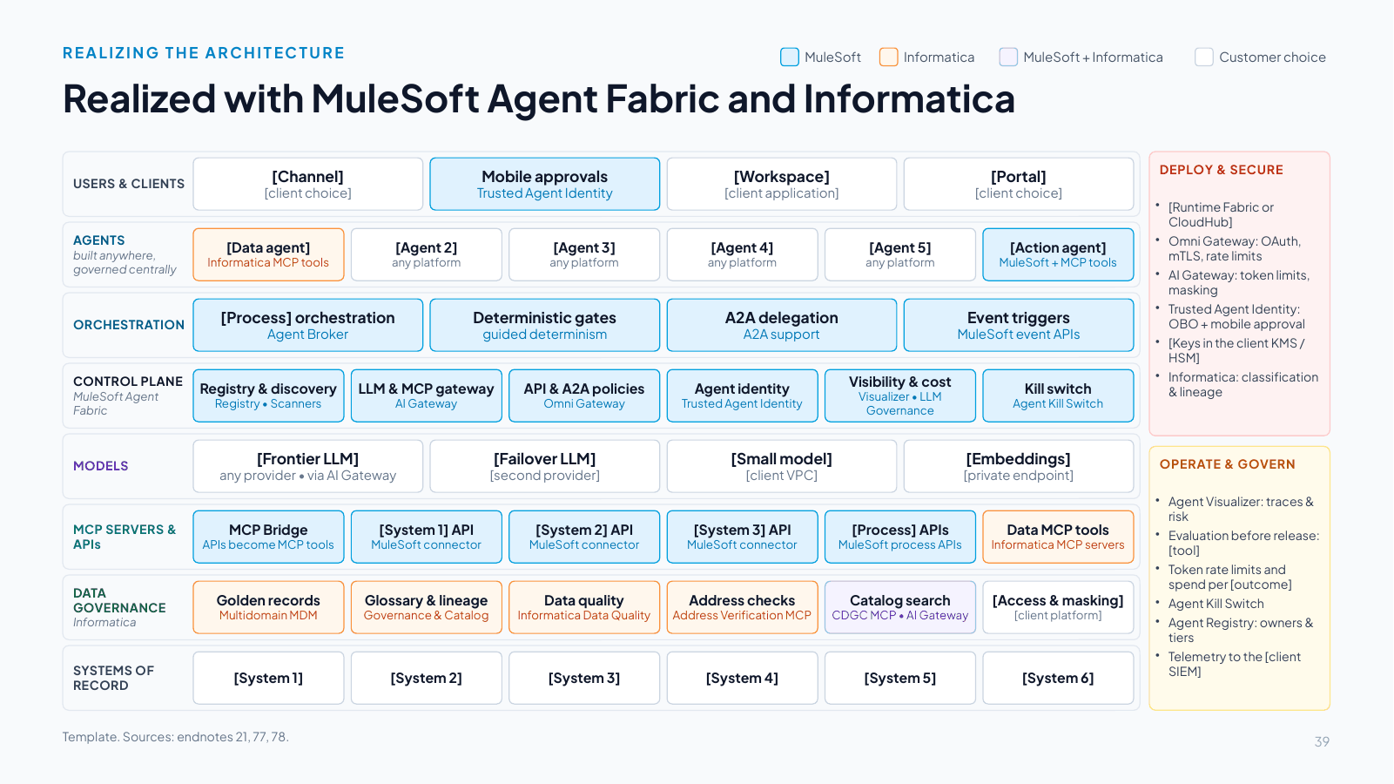Select the Data MCP tools box

(x=1058, y=537)
